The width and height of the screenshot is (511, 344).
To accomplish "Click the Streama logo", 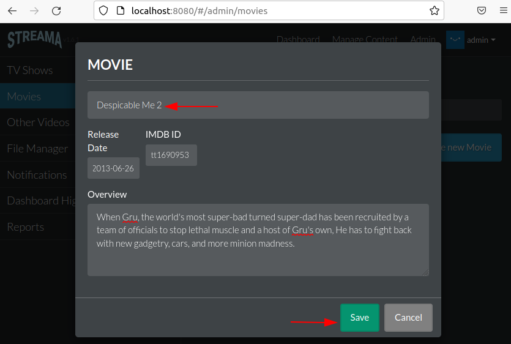I will [x=34, y=39].
